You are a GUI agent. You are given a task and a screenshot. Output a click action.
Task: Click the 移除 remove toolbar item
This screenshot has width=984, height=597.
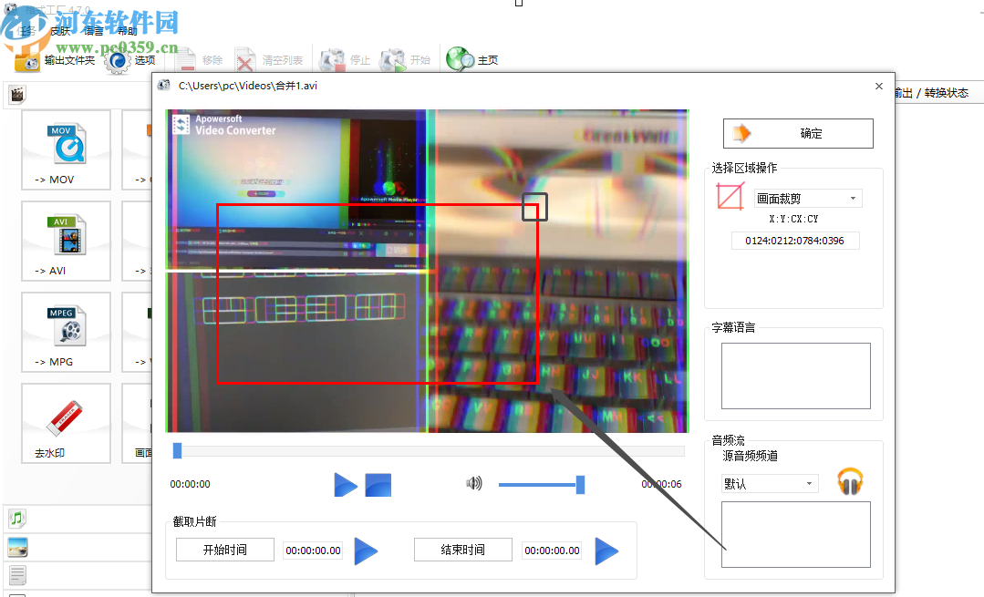point(198,60)
